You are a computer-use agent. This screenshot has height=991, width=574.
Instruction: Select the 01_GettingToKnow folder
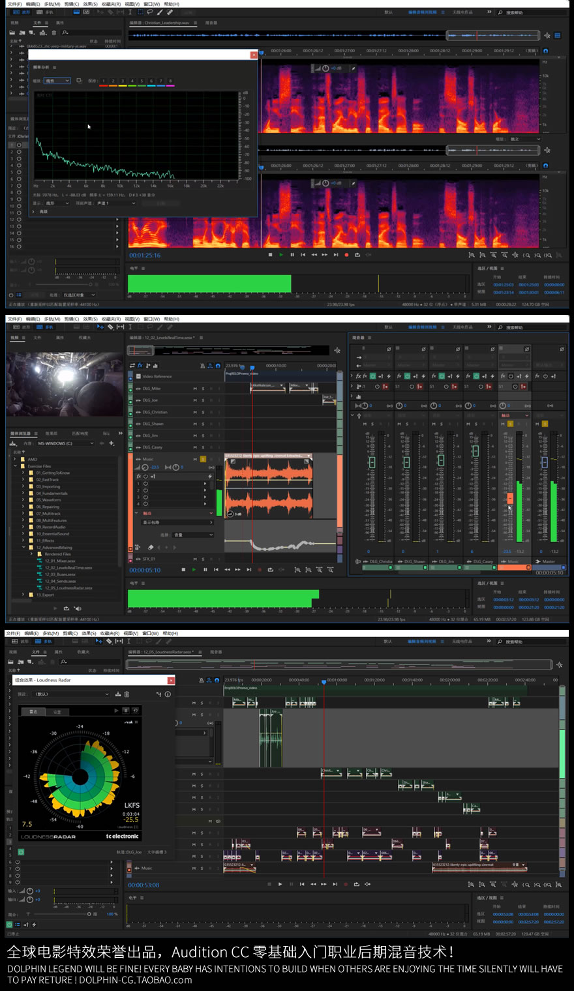tap(52, 473)
